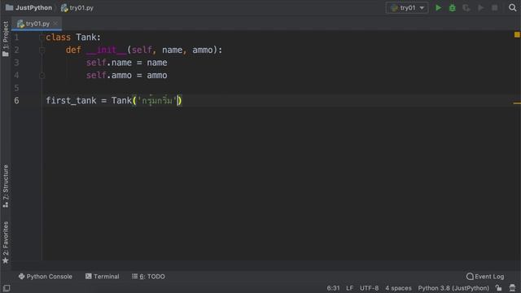Toggle the read-only lock icon
Viewport: 521px width, 293px height.
pyautogui.click(x=499, y=288)
